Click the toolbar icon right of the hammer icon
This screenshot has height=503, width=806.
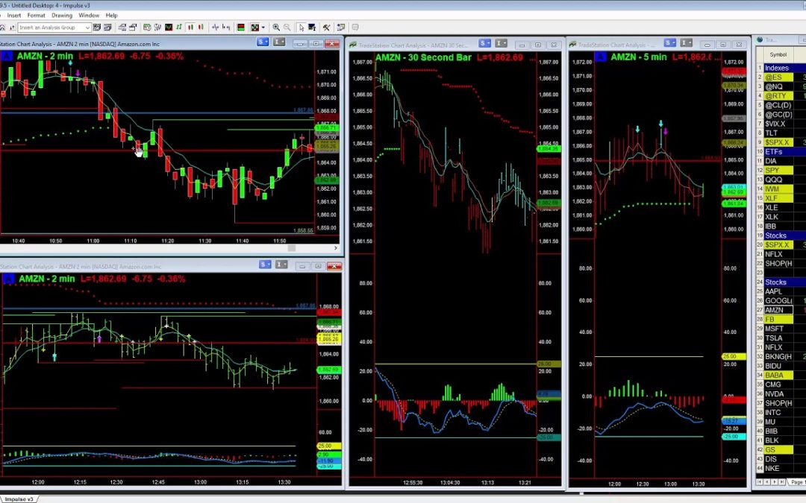[340, 28]
